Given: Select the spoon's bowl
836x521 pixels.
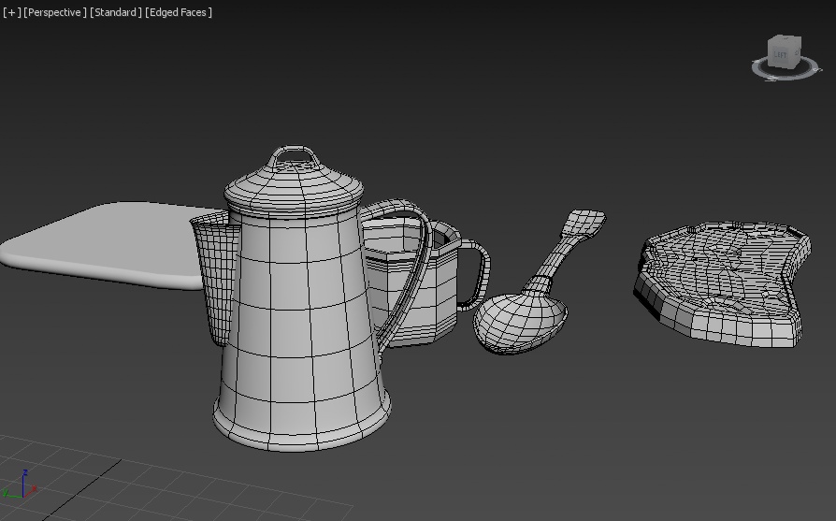Looking at the screenshot, I should pyautogui.click(x=517, y=323).
